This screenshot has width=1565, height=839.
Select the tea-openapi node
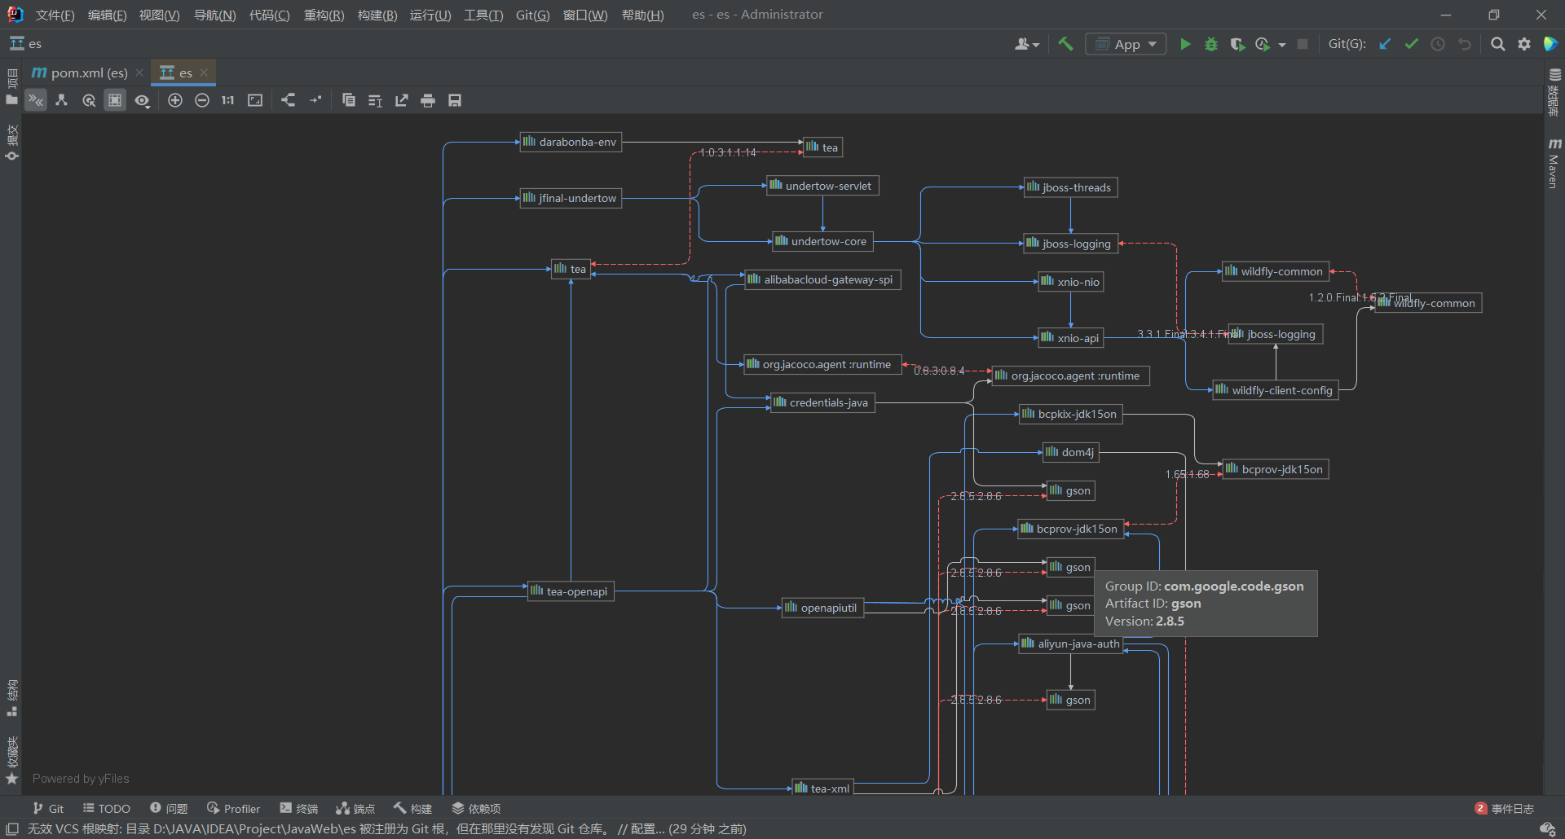(571, 591)
